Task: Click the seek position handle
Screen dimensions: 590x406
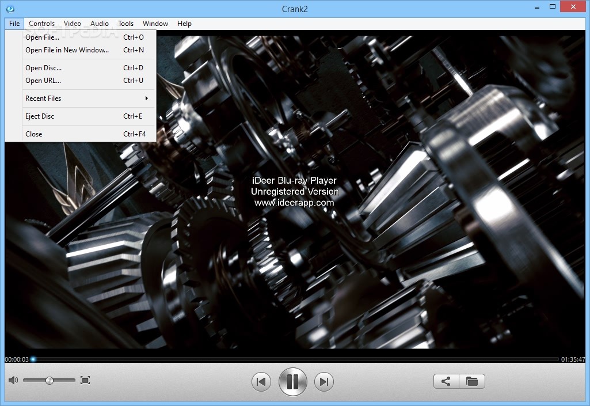Action: click(x=33, y=359)
